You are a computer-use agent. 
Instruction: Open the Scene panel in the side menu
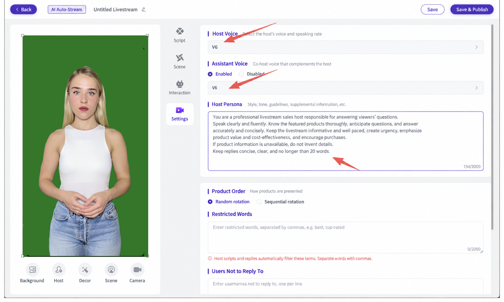tap(179, 61)
